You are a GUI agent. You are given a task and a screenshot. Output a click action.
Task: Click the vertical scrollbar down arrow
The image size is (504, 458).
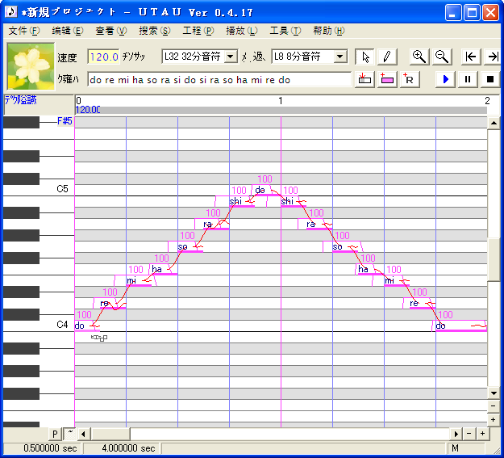tap(494, 393)
